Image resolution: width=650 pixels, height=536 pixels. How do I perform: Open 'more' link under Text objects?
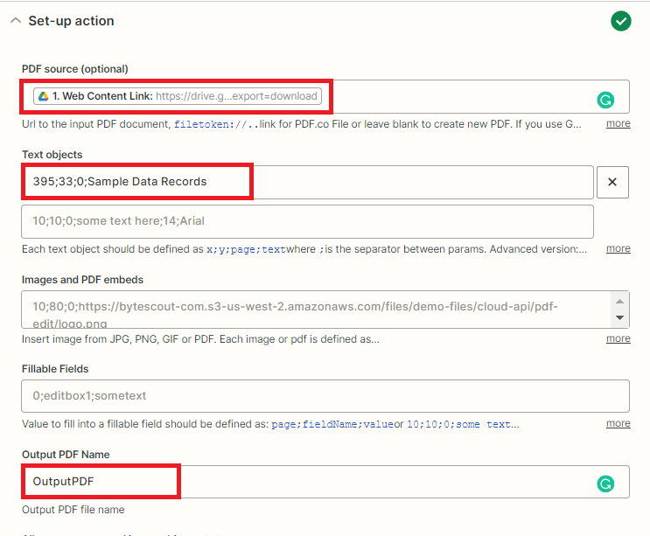point(618,248)
